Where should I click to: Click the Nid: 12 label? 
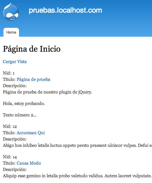coord(10,126)
